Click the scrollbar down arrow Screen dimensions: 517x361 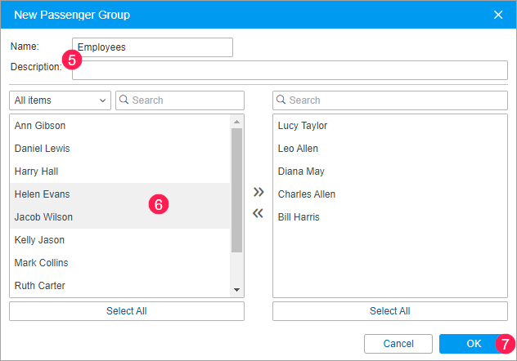[x=236, y=290]
